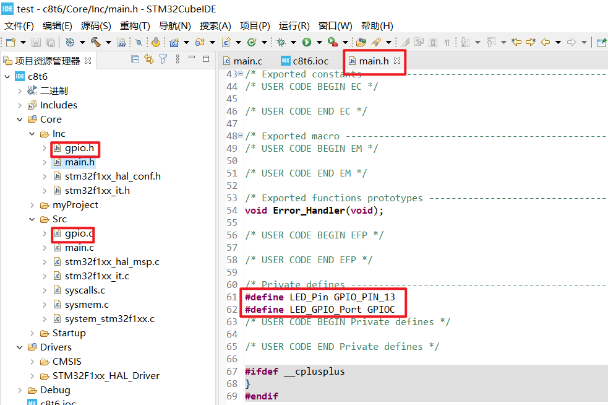Screen dimensions: 608x405
Task: Click the Open Element folder icon
Action: [361, 42]
